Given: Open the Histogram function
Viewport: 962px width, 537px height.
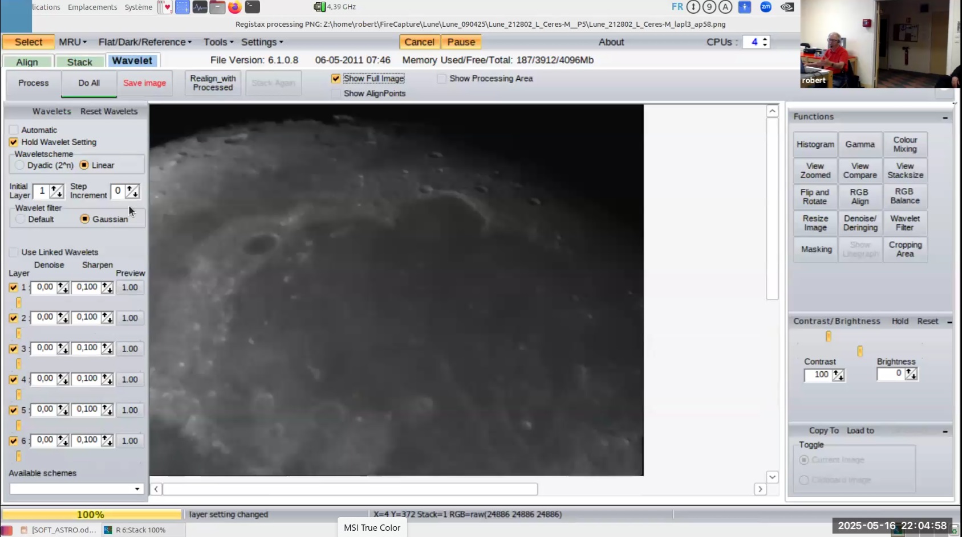Looking at the screenshot, I should [815, 145].
